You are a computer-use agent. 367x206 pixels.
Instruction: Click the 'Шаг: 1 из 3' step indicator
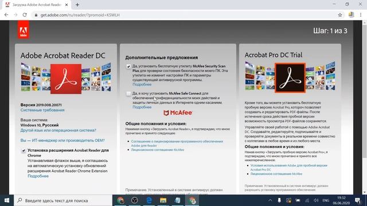[x=330, y=31]
